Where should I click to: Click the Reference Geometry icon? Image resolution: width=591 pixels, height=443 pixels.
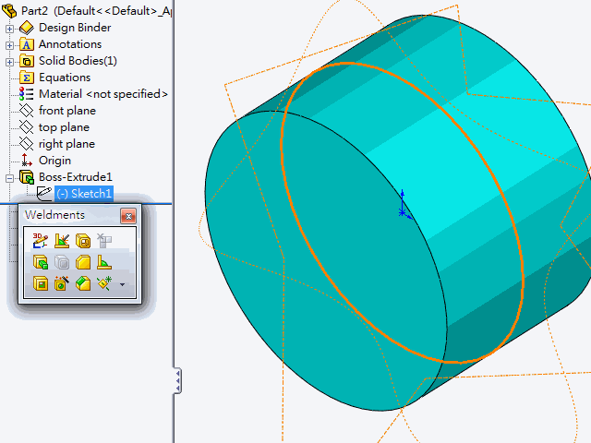pyautogui.click(x=104, y=283)
